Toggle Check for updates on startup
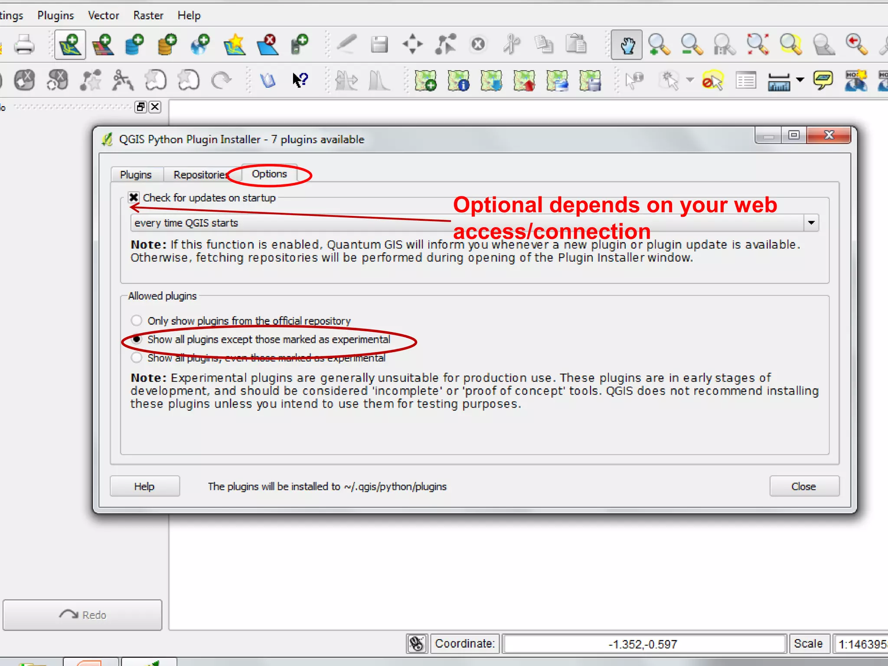 point(134,198)
